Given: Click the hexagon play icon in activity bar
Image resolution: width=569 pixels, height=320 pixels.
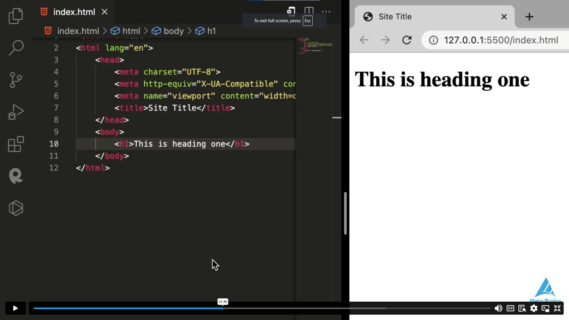Looking at the screenshot, I should [16, 208].
